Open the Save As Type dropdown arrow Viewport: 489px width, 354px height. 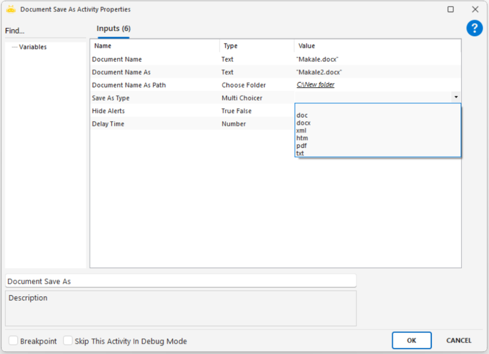click(456, 97)
